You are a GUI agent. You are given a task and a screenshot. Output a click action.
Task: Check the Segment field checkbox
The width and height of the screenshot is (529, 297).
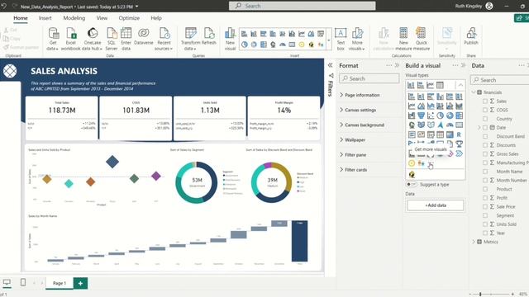click(x=485, y=215)
